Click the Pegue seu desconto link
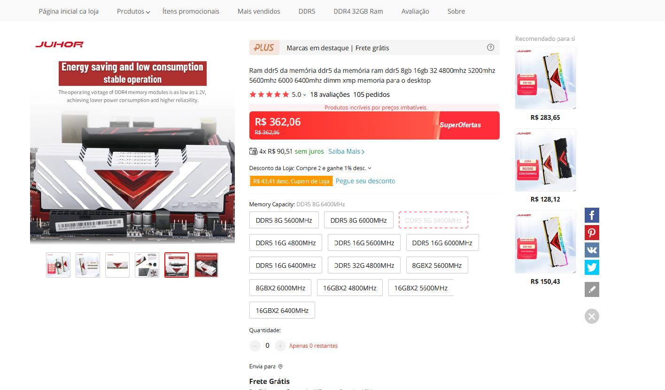The width and height of the screenshot is (665, 390). point(365,181)
